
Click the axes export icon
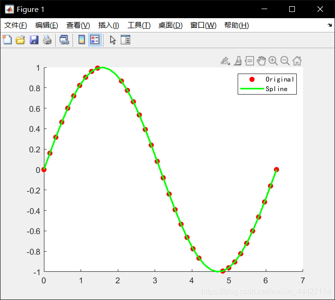(225, 61)
